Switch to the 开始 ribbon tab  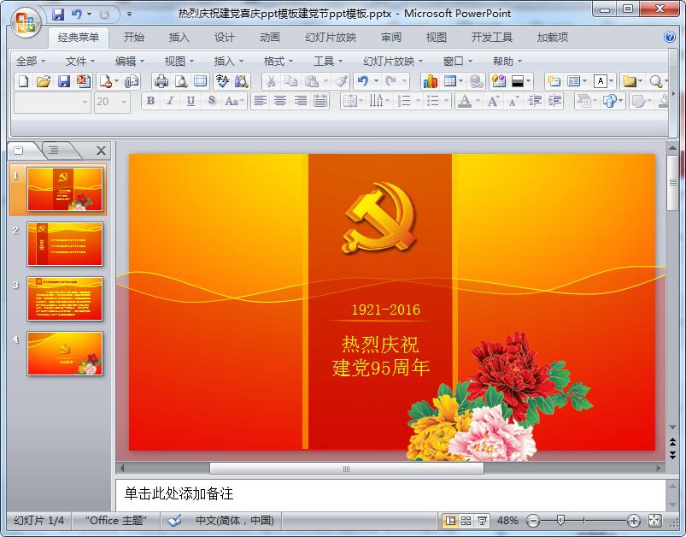pyautogui.click(x=134, y=38)
